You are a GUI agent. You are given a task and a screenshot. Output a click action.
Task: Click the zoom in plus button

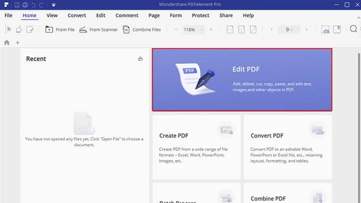pos(211,30)
